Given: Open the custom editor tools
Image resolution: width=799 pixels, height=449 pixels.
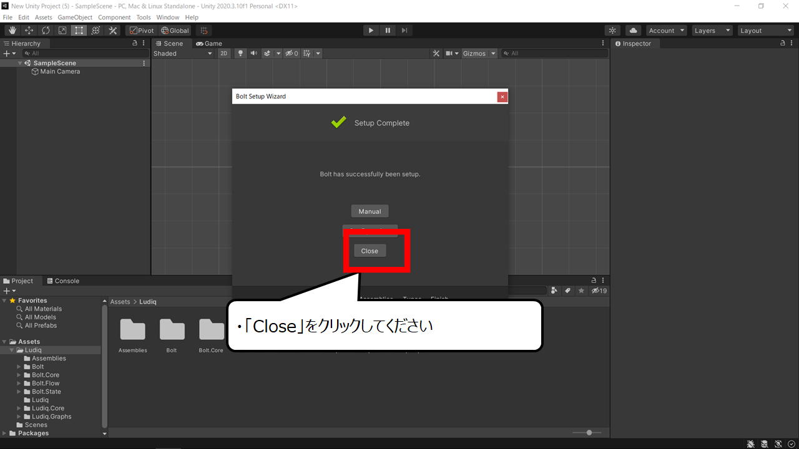Looking at the screenshot, I should [x=113, y=31].
